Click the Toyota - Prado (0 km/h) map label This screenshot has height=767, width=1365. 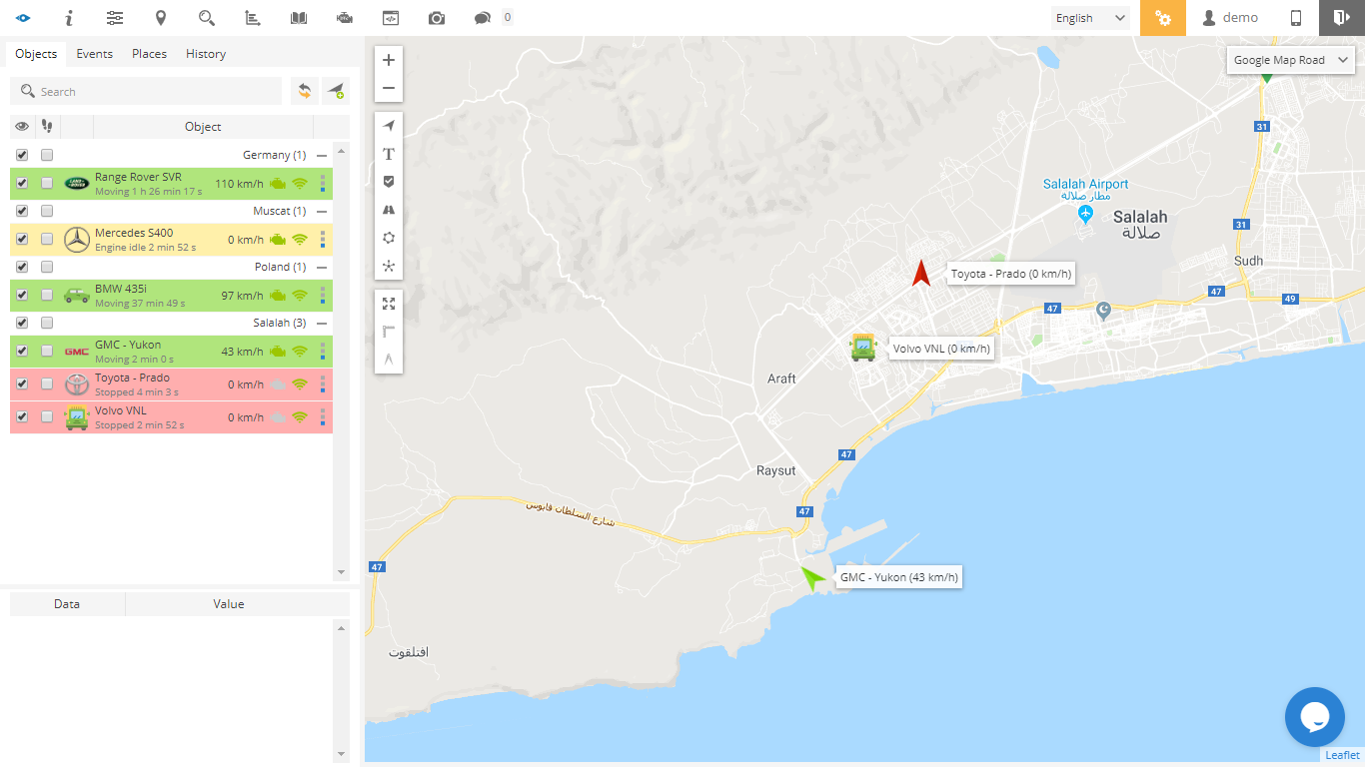click(1011, 274)
